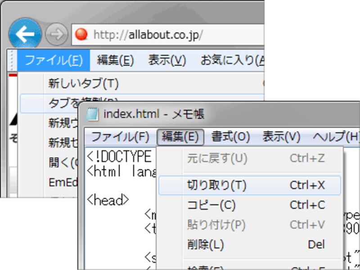Click the red site favicon in address bar
This screenshot has width=360, height=270.
pyautogui.click(x=81, y=35)
